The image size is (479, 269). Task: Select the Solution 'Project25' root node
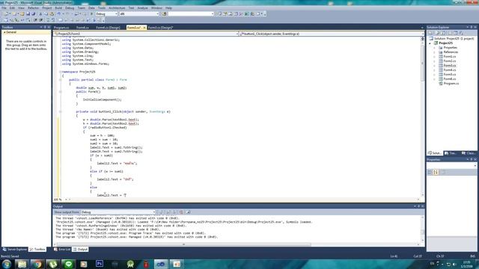tap(454, 39)
